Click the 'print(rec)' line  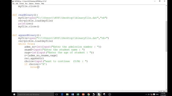(x=26, y=24)
